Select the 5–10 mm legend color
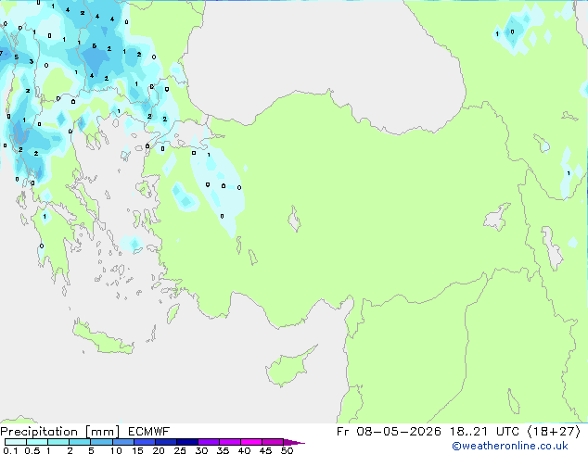This screenshot has width=588, height=454. [x=101, y=442]
